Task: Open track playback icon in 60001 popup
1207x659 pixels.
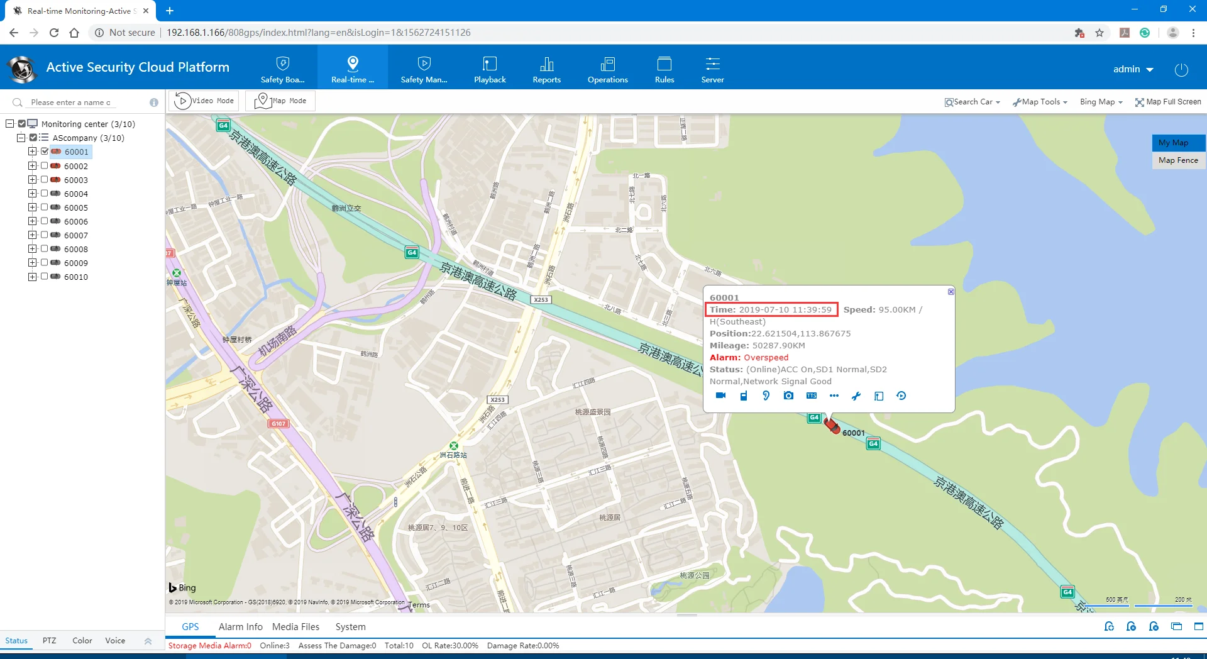Action: point(901,396)
